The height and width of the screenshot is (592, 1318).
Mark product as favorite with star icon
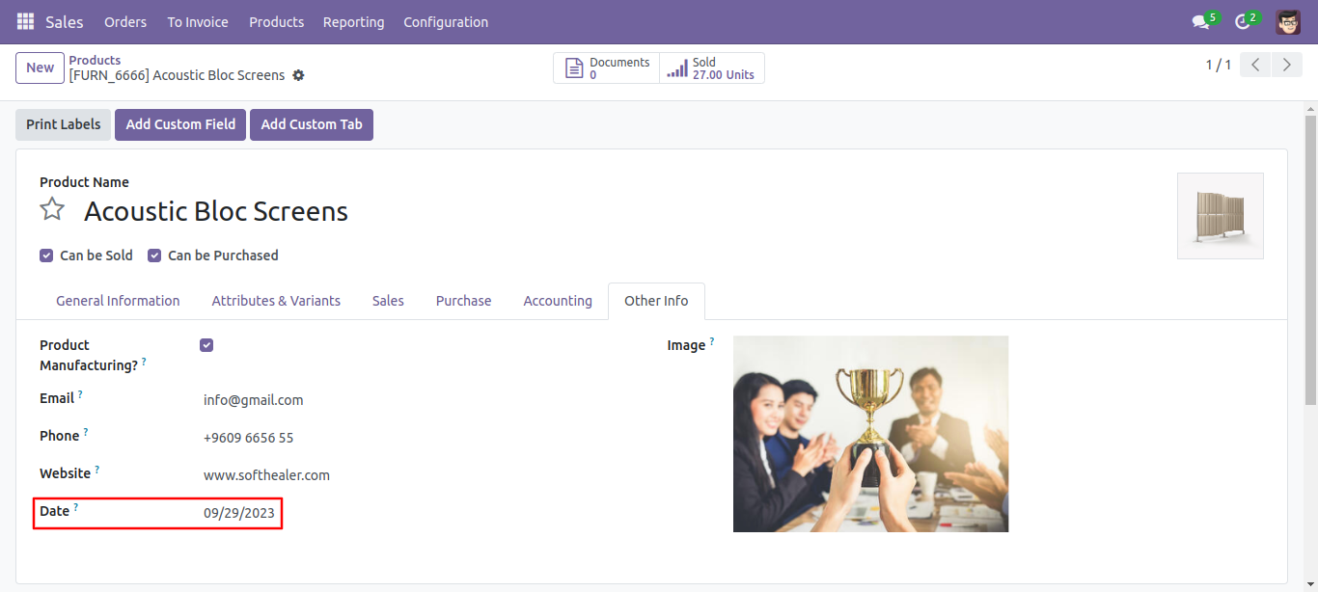coord(52,209)
